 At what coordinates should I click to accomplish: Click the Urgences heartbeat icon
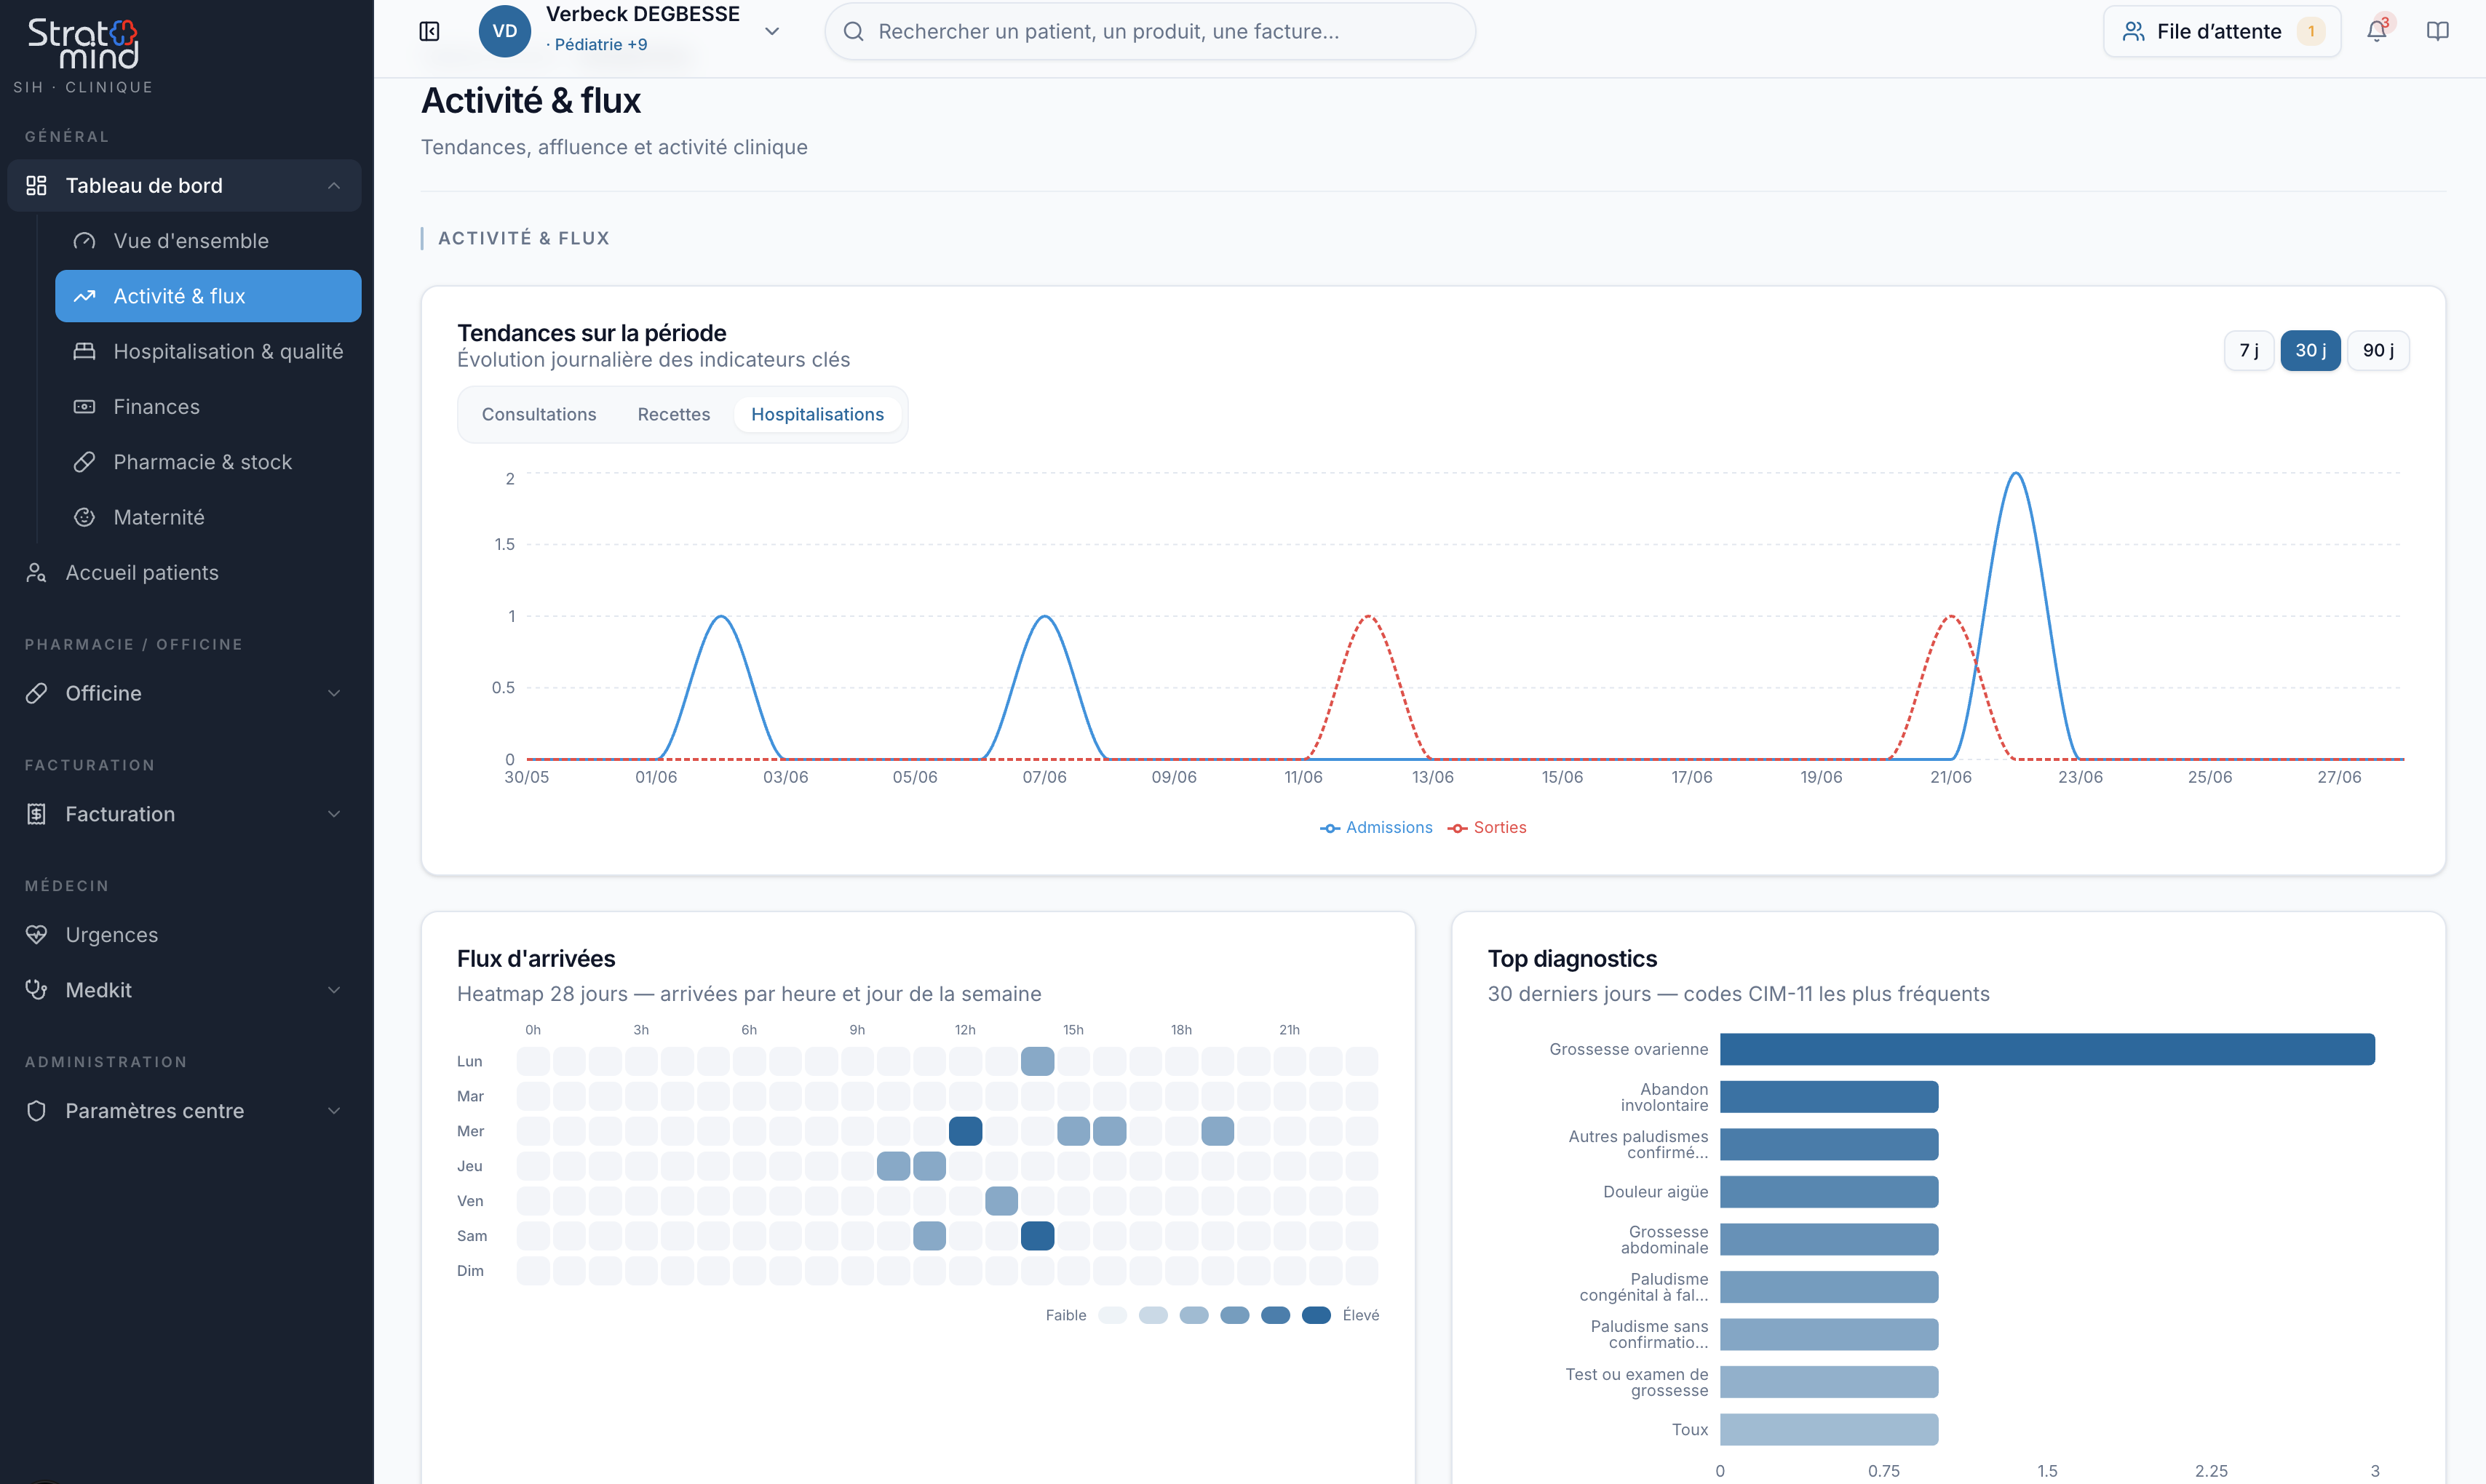coord(37,934)
